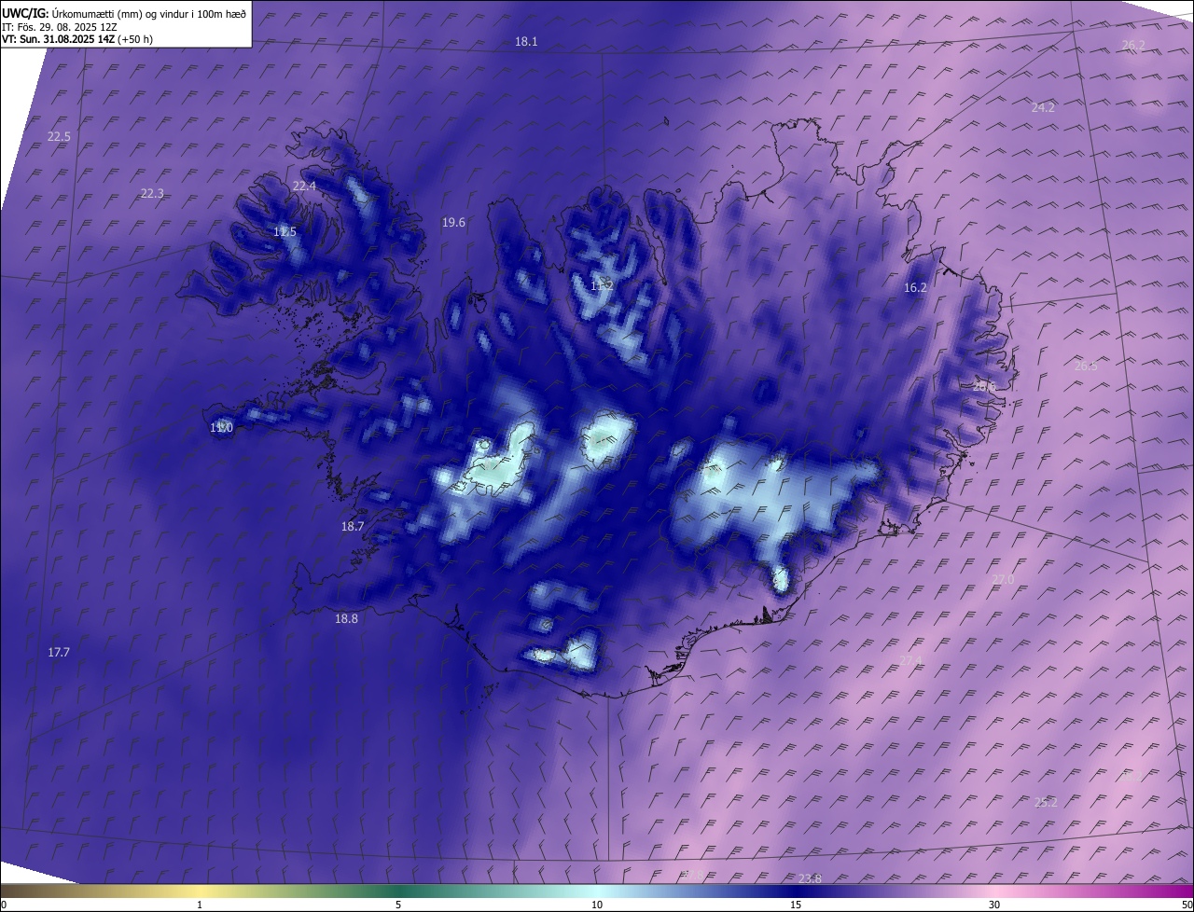
Task: Click the 15 tick on color scale
Action: (796, 905)
